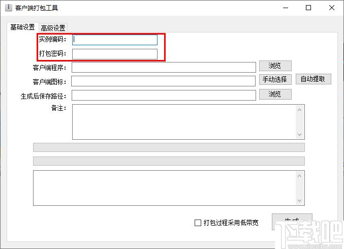Switch to the 高级设置 tab
Image resolution: width=344 pixels, height=249 pixels.
53,28
